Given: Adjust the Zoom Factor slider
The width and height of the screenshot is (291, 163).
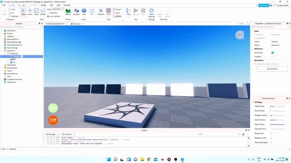Looking at the screenshot, I should pyautogui.click(x=277, y=120).
